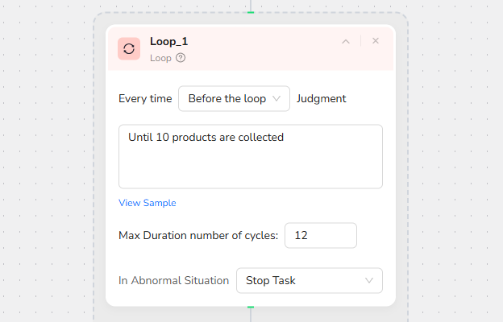503x322 pixels.
Task: Focus the Max Duration cycles input field
Action: pyautogui.click(x=320, y=236)
